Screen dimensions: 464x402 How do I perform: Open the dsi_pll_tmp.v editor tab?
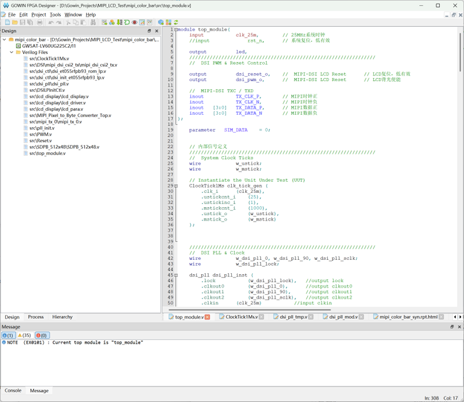(293, 317)
